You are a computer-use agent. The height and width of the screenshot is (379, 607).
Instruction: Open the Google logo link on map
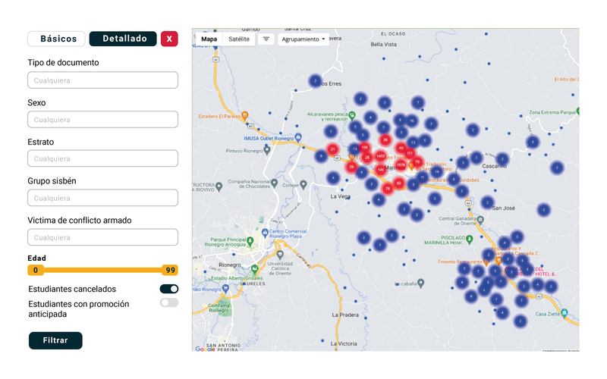point(205,349)
